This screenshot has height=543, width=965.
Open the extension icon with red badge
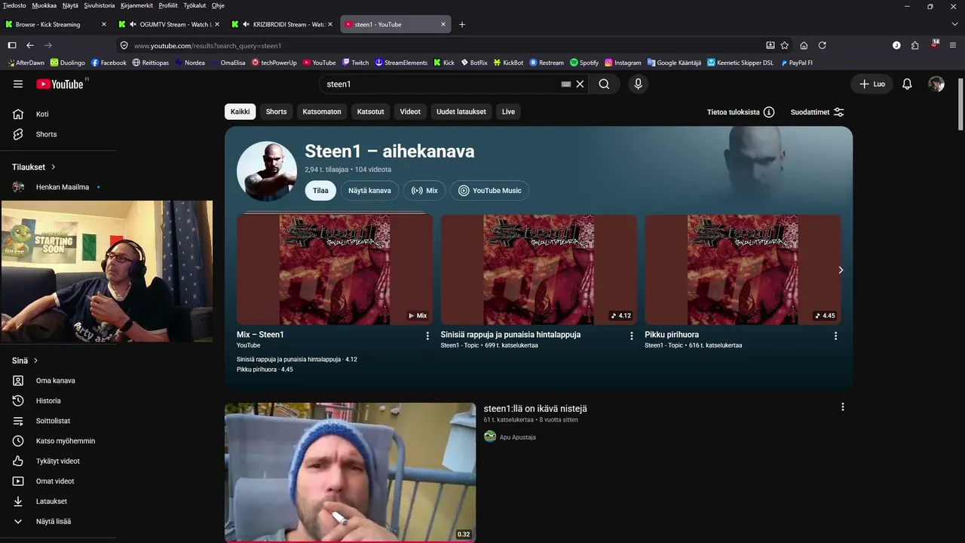pos(934,44)
